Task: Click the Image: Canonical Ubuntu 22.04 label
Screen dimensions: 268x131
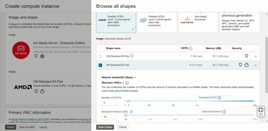Action: tap(114, 39)
